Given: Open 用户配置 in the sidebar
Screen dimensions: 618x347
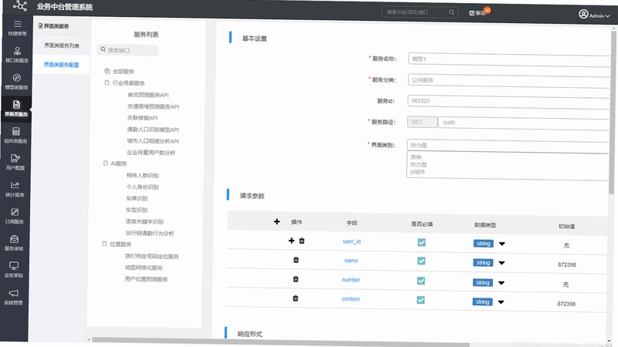Looking at the screenshot, I should (15, 162).
